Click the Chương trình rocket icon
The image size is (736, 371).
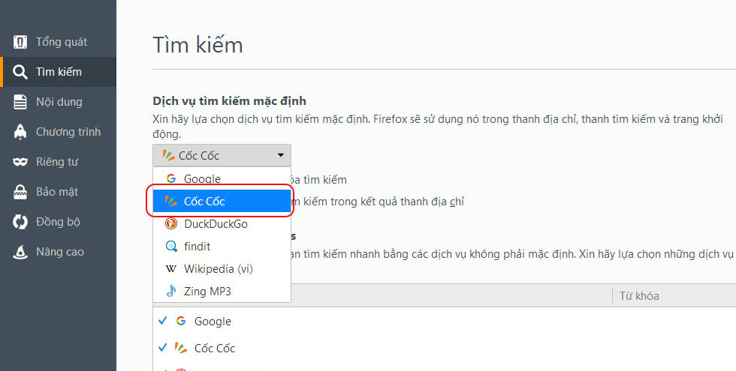pyautogui.click(x=20, y=132)
